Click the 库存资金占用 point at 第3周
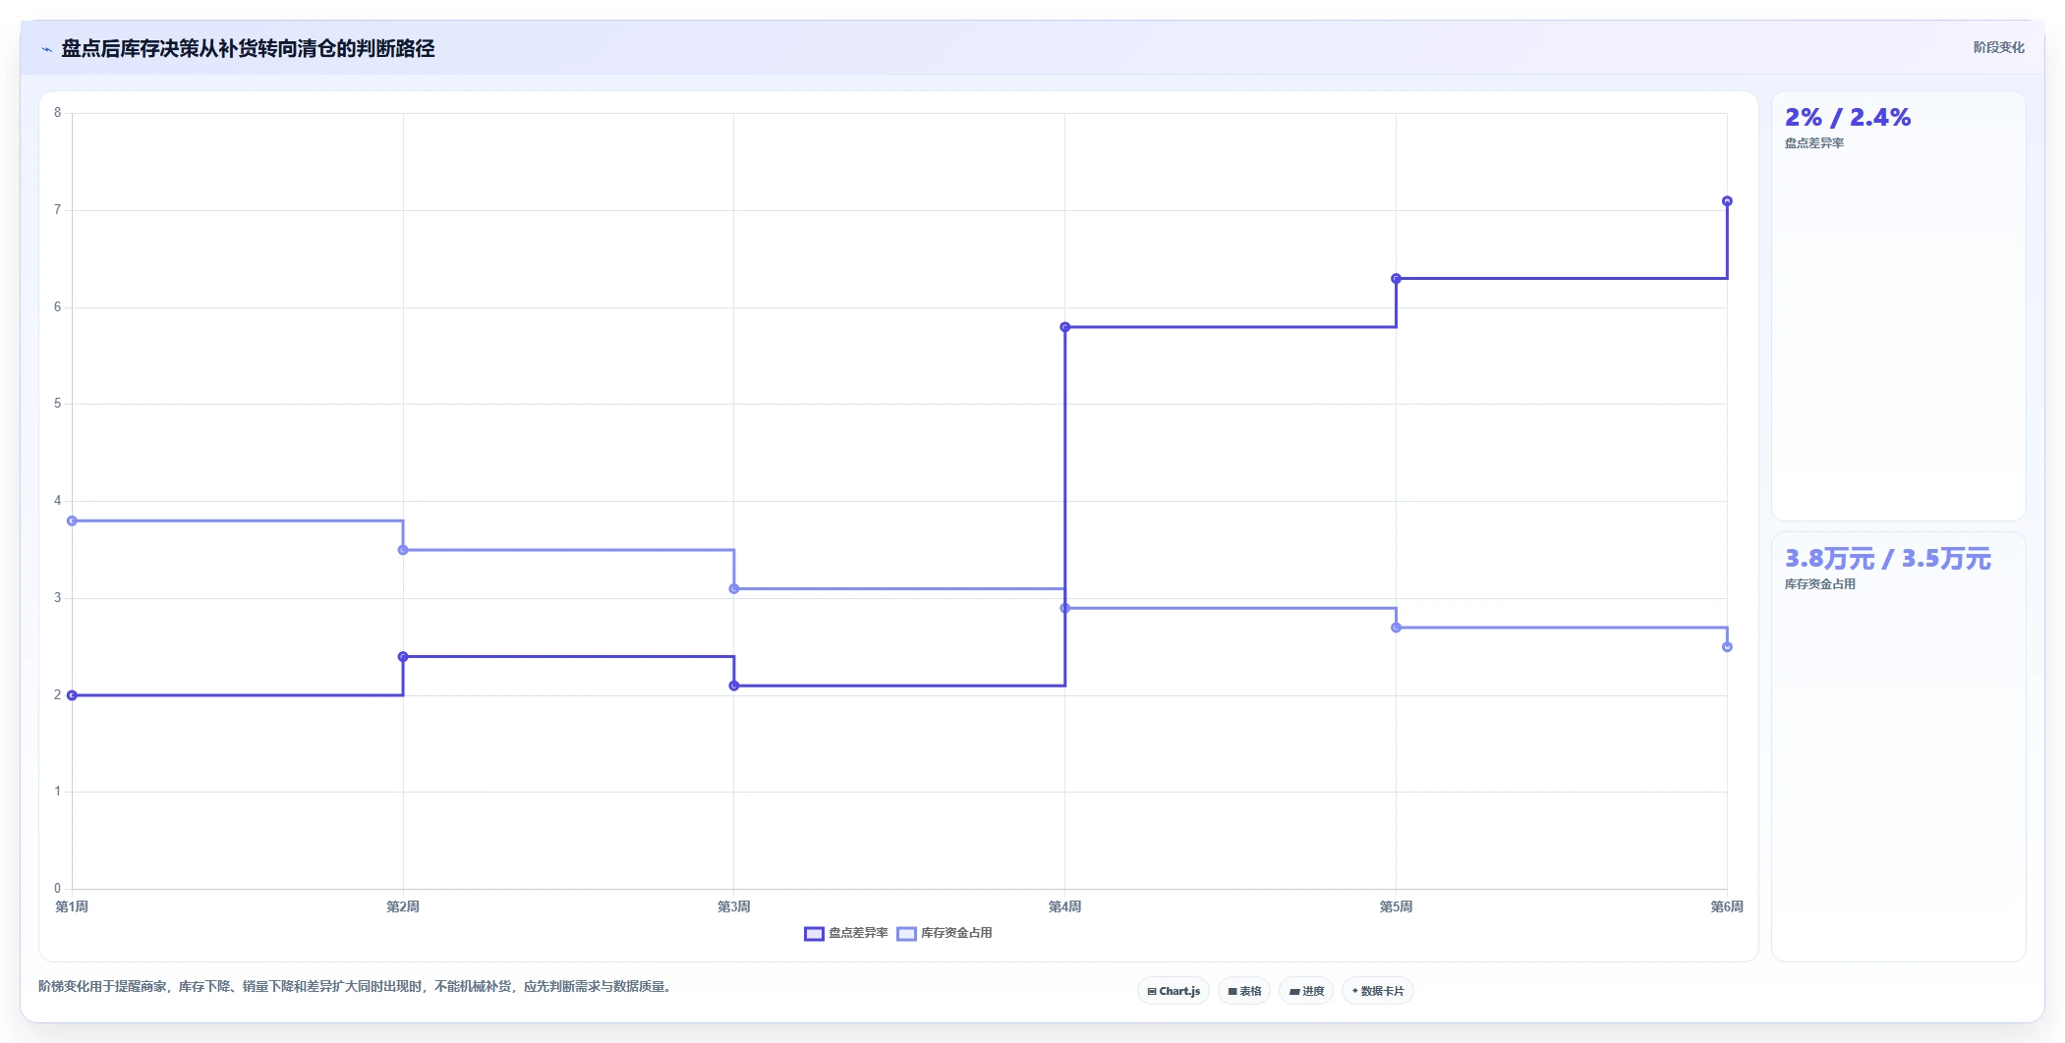 pos(734,588)
